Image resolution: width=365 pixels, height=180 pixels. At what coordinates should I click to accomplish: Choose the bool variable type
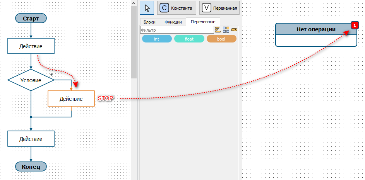click(x=221, y=39)
